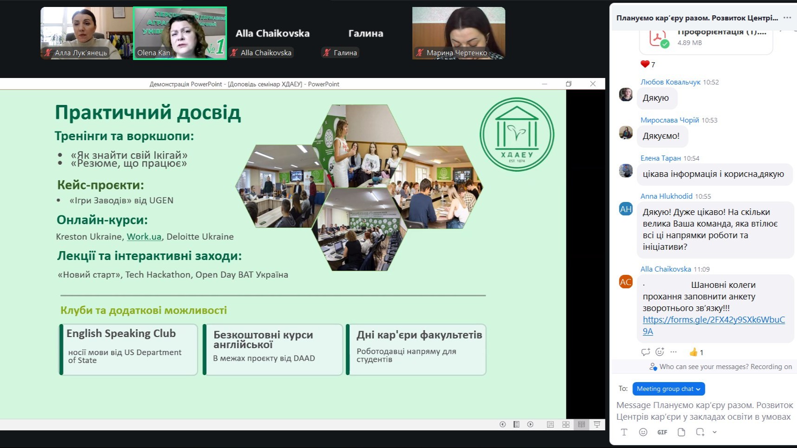
Task: Open the forms.gle feedback survey link
Action: (713, 320)
